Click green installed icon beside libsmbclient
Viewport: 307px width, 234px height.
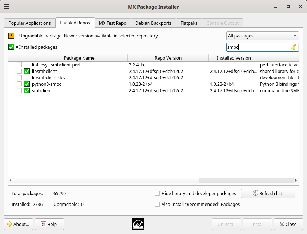click(x=27, y=71)
